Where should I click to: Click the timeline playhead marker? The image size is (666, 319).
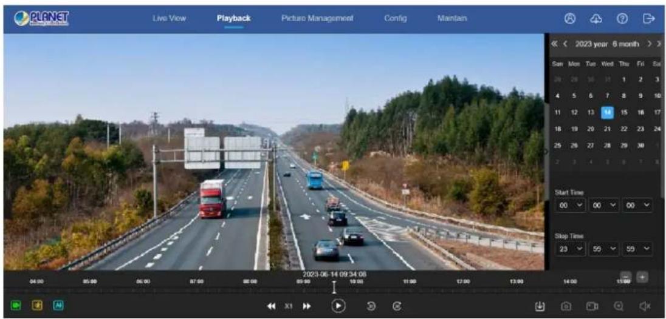point(334,287)
